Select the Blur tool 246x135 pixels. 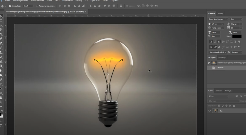(x=1, y=70)
